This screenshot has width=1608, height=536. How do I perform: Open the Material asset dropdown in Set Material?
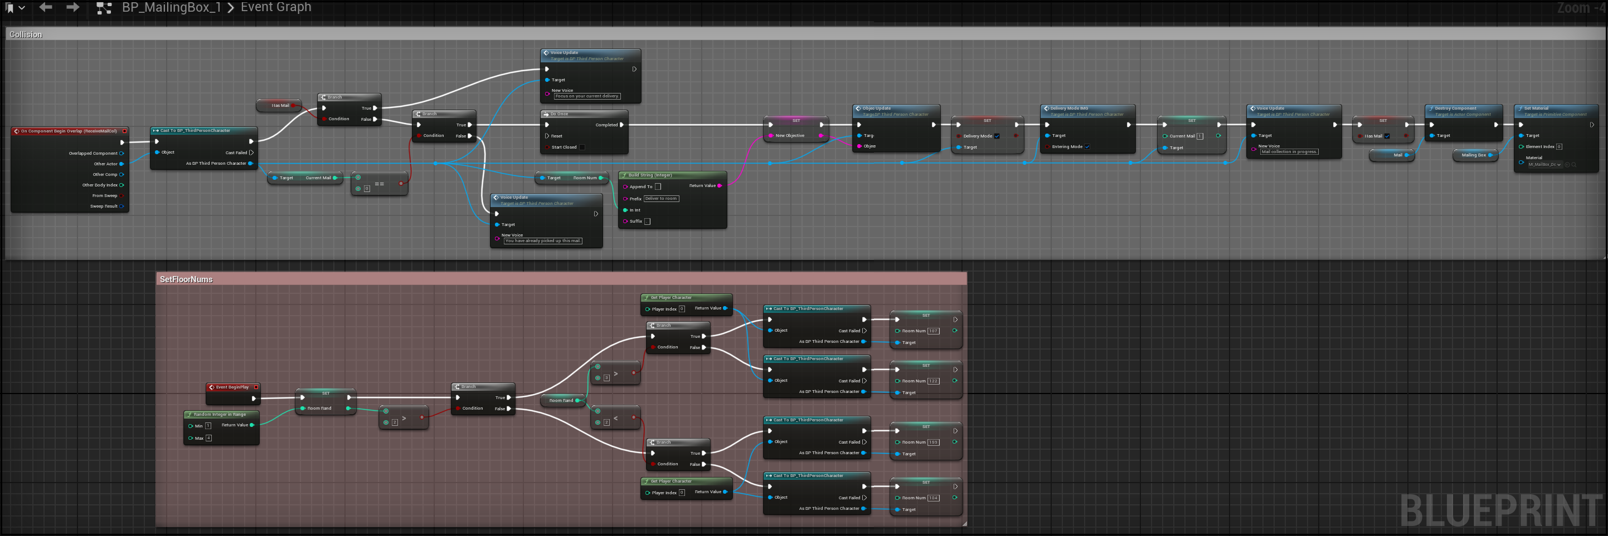point(1544,165)
